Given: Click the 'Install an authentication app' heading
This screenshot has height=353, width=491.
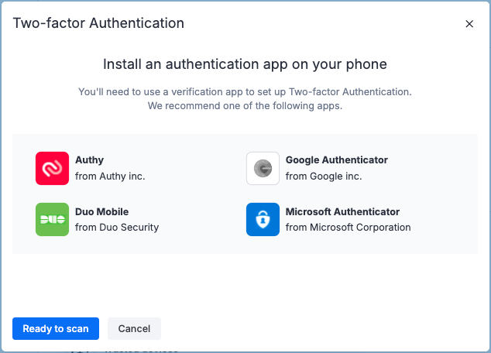Looking at the screenshot, I should (x=245, y=64).
